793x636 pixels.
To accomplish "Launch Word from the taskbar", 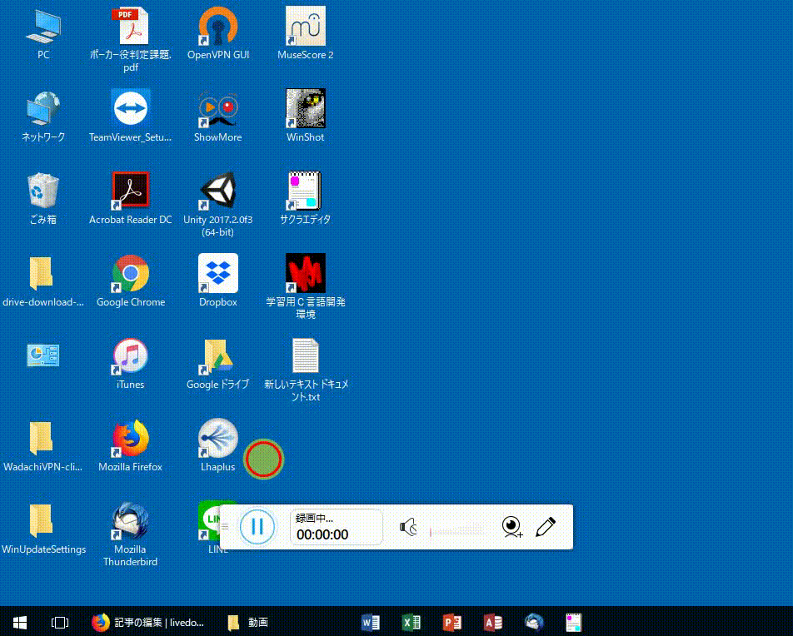I will click(x=370, y=623).
